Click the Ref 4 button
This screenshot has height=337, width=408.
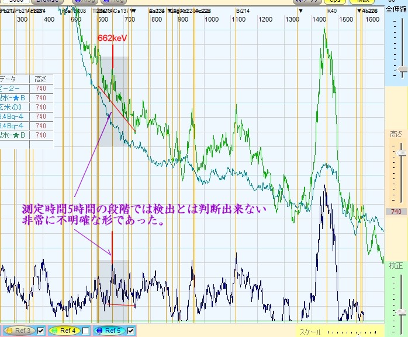64,331
